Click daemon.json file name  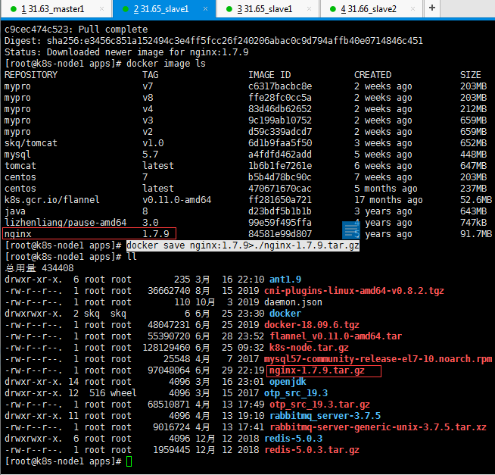coord(293,302)
